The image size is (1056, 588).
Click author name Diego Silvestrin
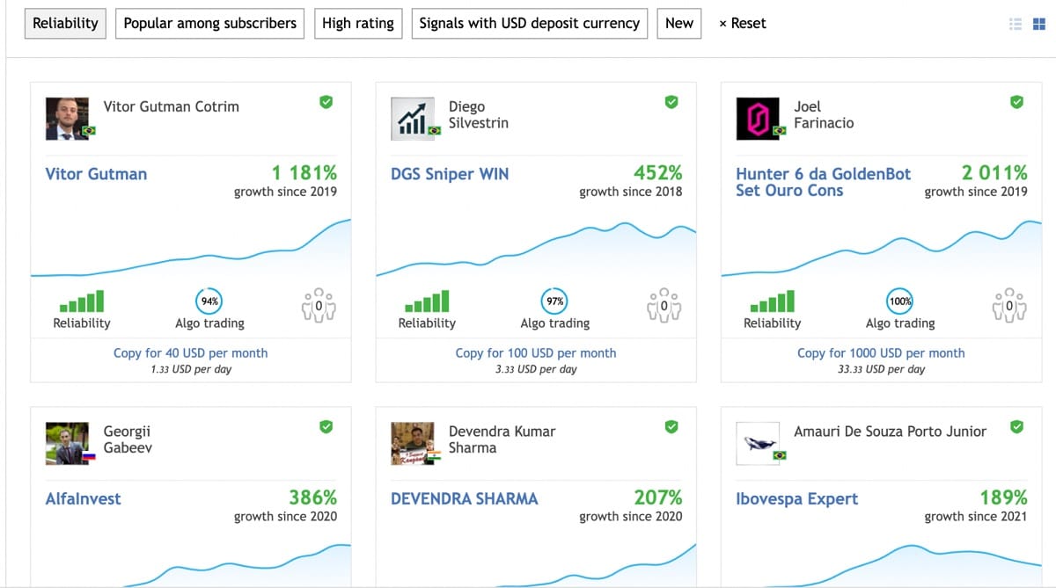pyautogui.click(x=479, y=115)
